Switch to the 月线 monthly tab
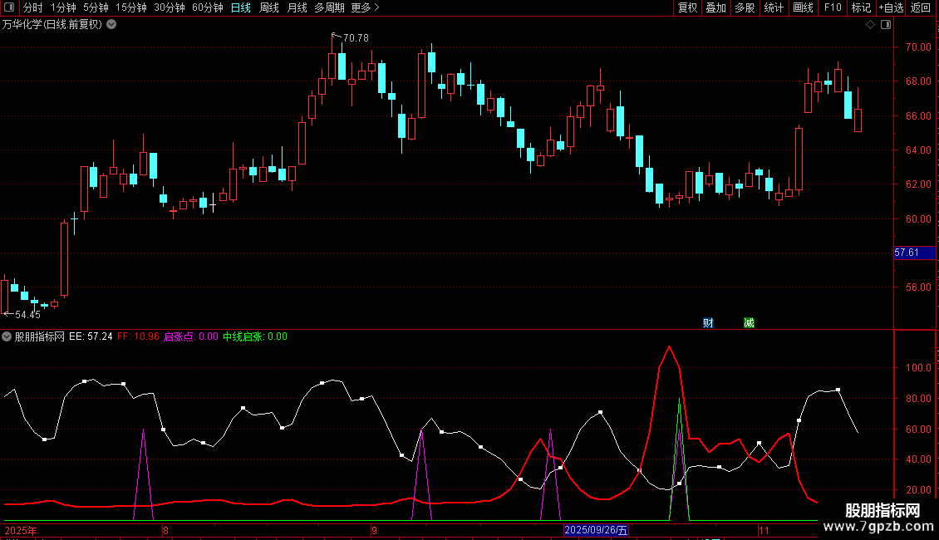939x540 pixels. click(297, 7)
